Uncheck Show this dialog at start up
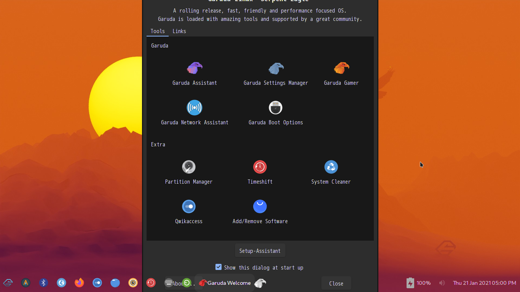Screen dimensions: 520x292 coord(219,267)
